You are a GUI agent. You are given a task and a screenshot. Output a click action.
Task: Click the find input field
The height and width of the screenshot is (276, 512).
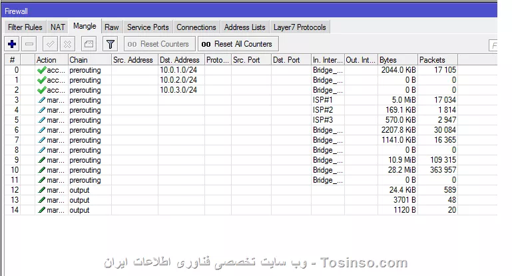click(493, 45)
